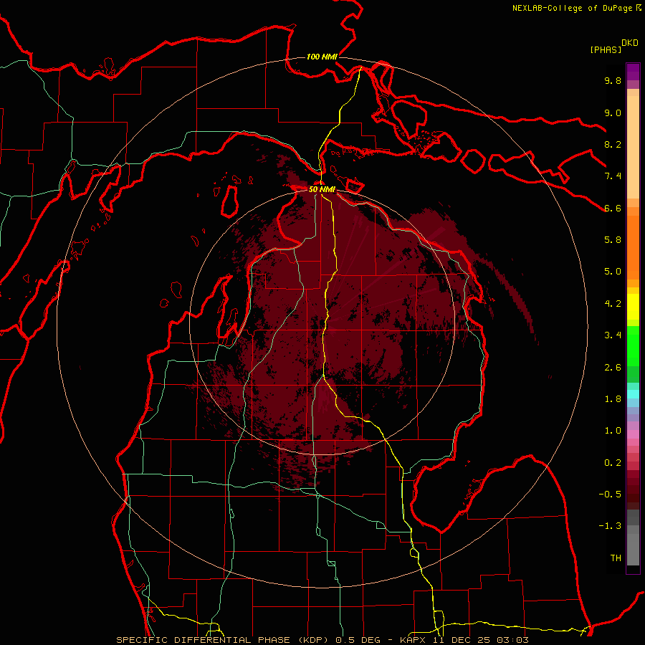Select the -0.5 value on the scale
The height and width of the screenshot is (645, 645).
point(610,494)
